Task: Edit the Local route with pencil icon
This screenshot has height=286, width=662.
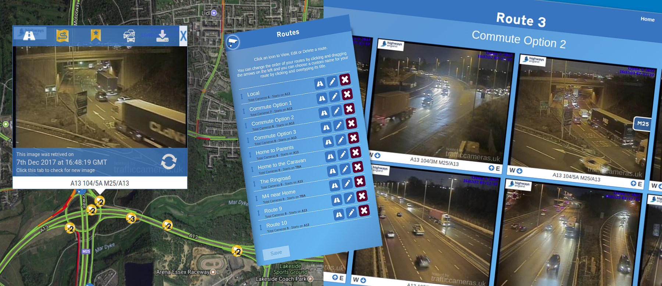Action: [332, 81]
